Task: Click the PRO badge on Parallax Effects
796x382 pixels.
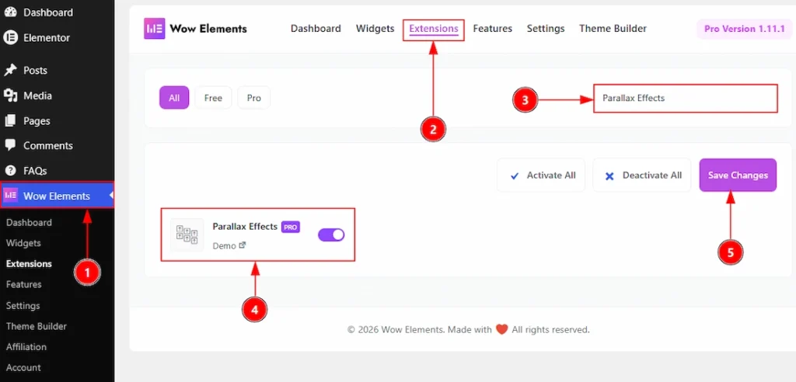Action: [x=291, y=227]
